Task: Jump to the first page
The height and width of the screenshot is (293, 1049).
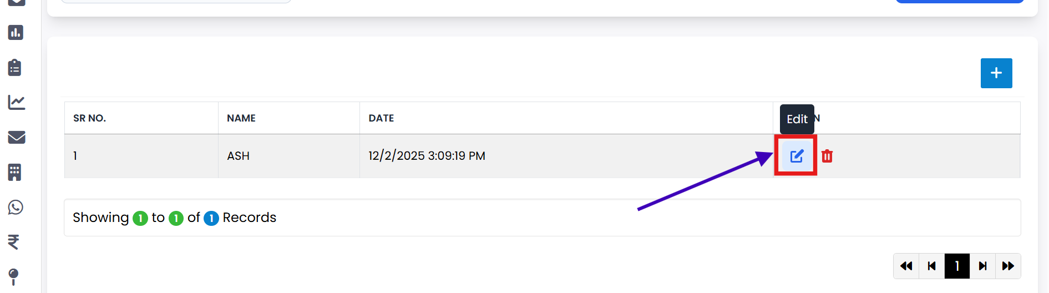Action: 906,266
